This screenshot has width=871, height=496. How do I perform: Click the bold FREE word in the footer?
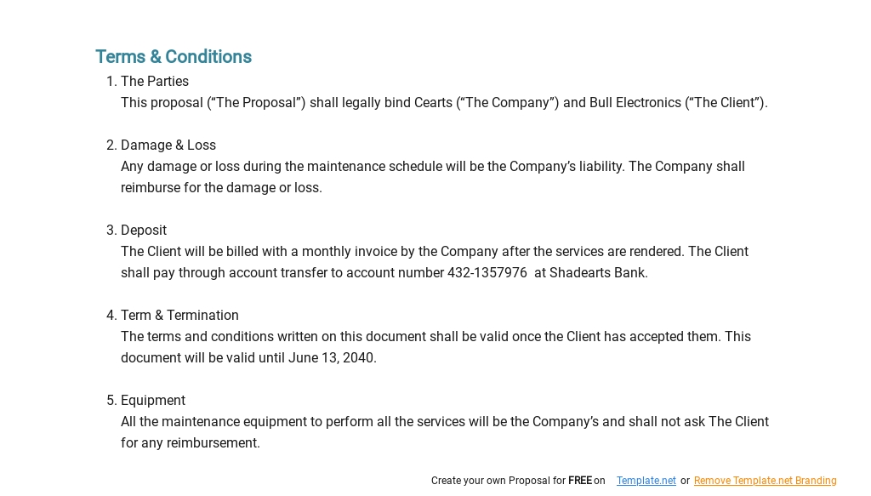(580, 481)
